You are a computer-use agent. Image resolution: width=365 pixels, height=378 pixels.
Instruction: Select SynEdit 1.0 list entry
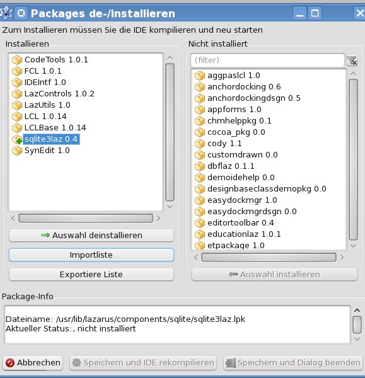pyautogui.click(x=47, y=151)
